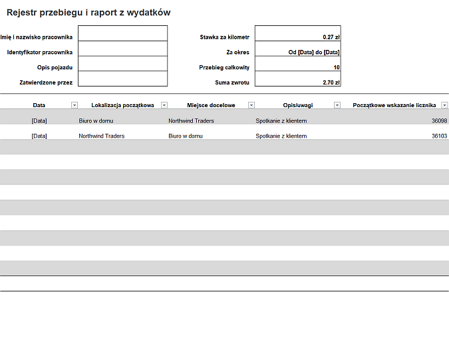Click the 'Lokalizacja początkowa' column header
This screenshot has height=346, width=449.
click(x=122, y=105)
